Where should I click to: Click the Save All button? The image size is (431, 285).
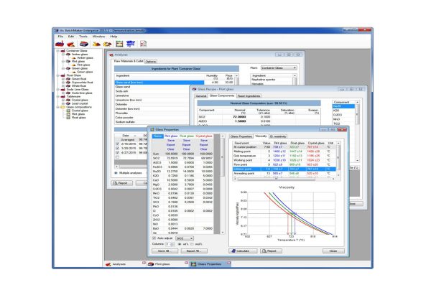(164, 251)
